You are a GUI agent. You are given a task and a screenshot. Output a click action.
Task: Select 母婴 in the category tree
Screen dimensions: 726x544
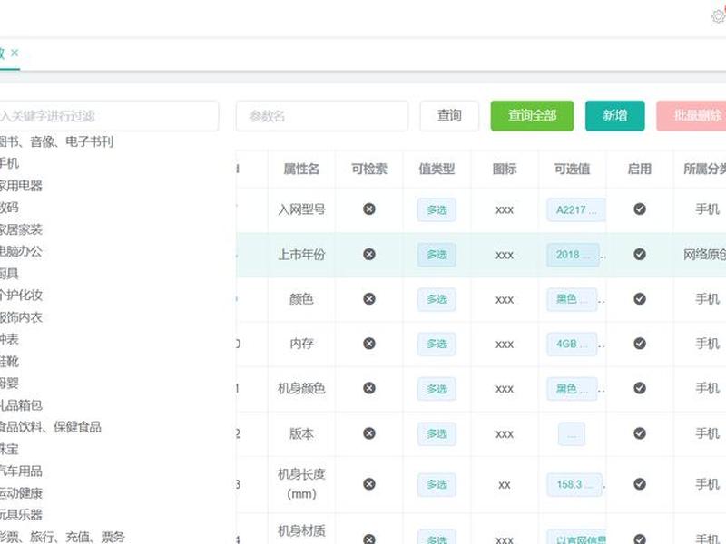[9, 383]
